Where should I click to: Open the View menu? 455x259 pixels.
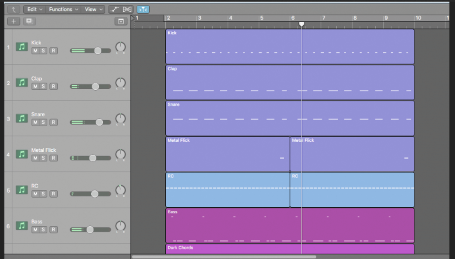93,9
